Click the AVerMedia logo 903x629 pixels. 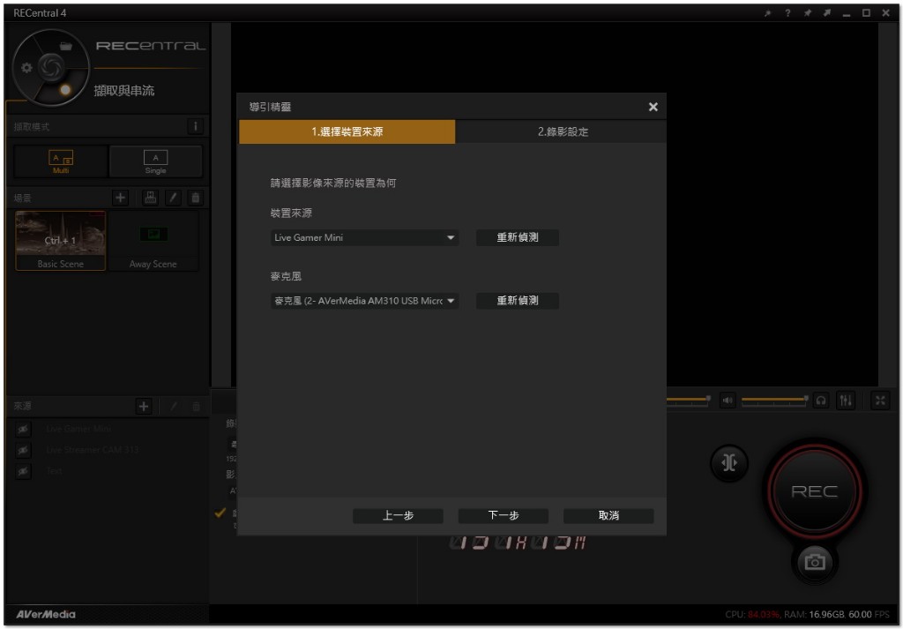point(46,614)
